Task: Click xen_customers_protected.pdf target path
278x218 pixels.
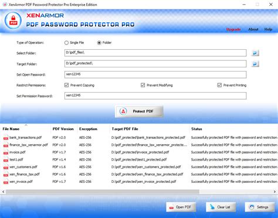Action: 146,167
